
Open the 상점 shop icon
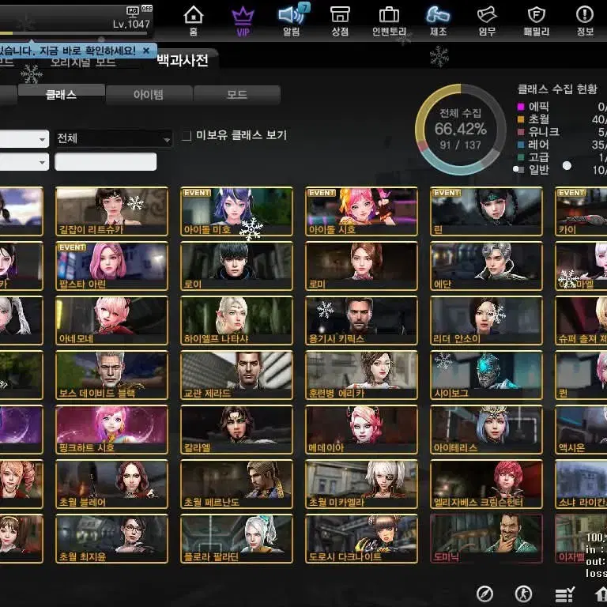(x=340, y=21)
